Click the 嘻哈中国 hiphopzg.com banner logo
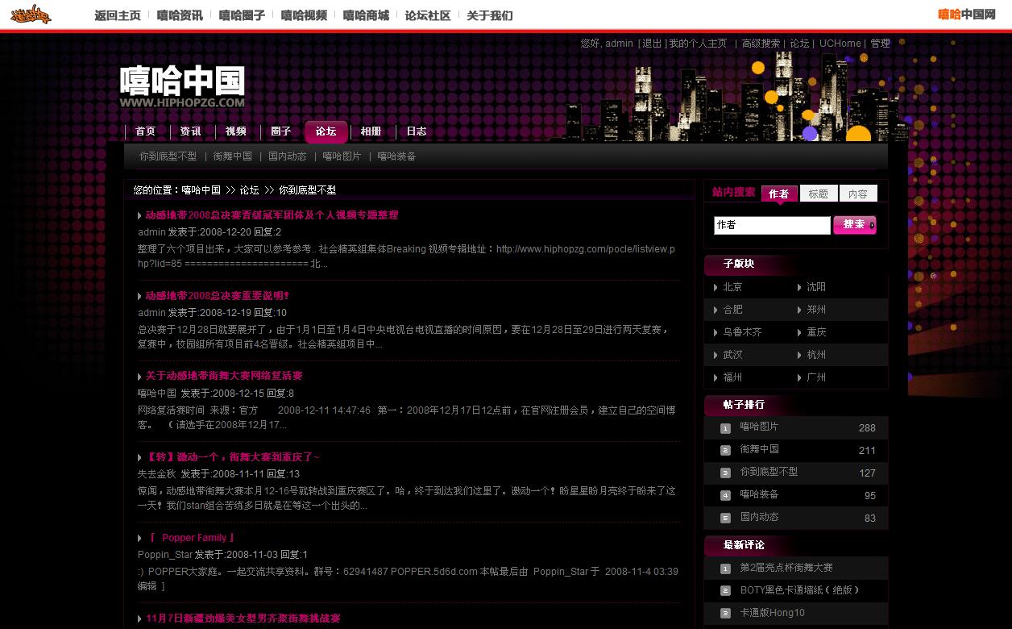 182,86
